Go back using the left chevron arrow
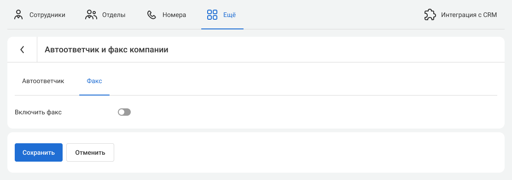512x180 pixels. tap(22, 50)
